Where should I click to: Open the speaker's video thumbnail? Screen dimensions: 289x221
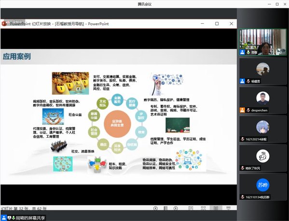263,42
